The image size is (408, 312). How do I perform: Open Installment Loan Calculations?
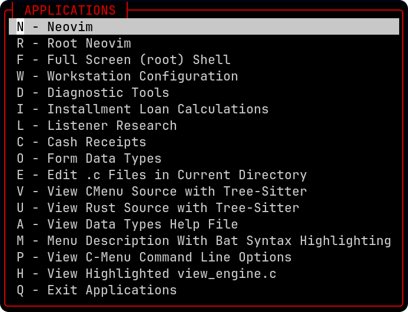click(x=158, y=109)
